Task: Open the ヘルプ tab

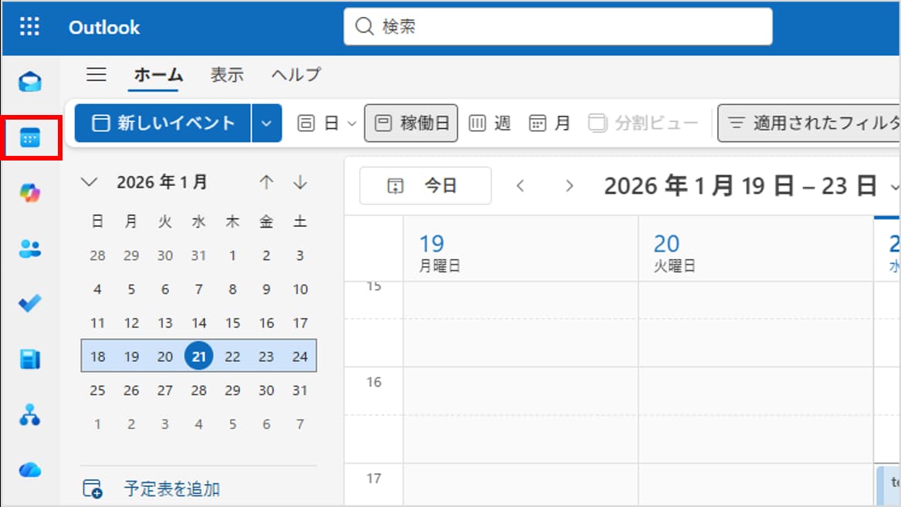Action: point(296,75)
